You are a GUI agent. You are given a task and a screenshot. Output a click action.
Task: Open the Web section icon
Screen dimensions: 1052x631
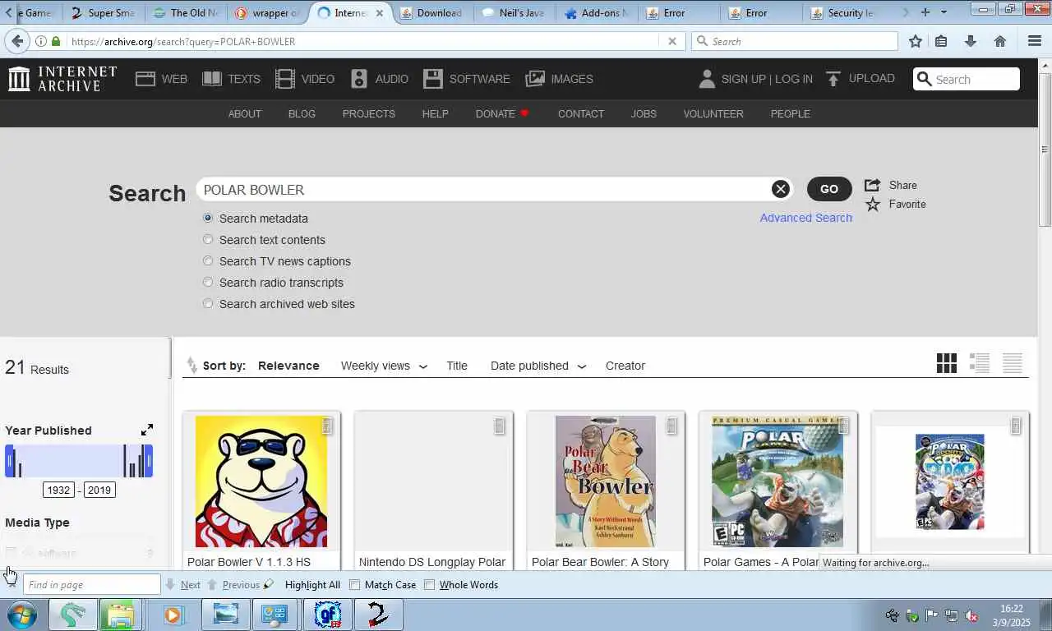click(145, 79)
